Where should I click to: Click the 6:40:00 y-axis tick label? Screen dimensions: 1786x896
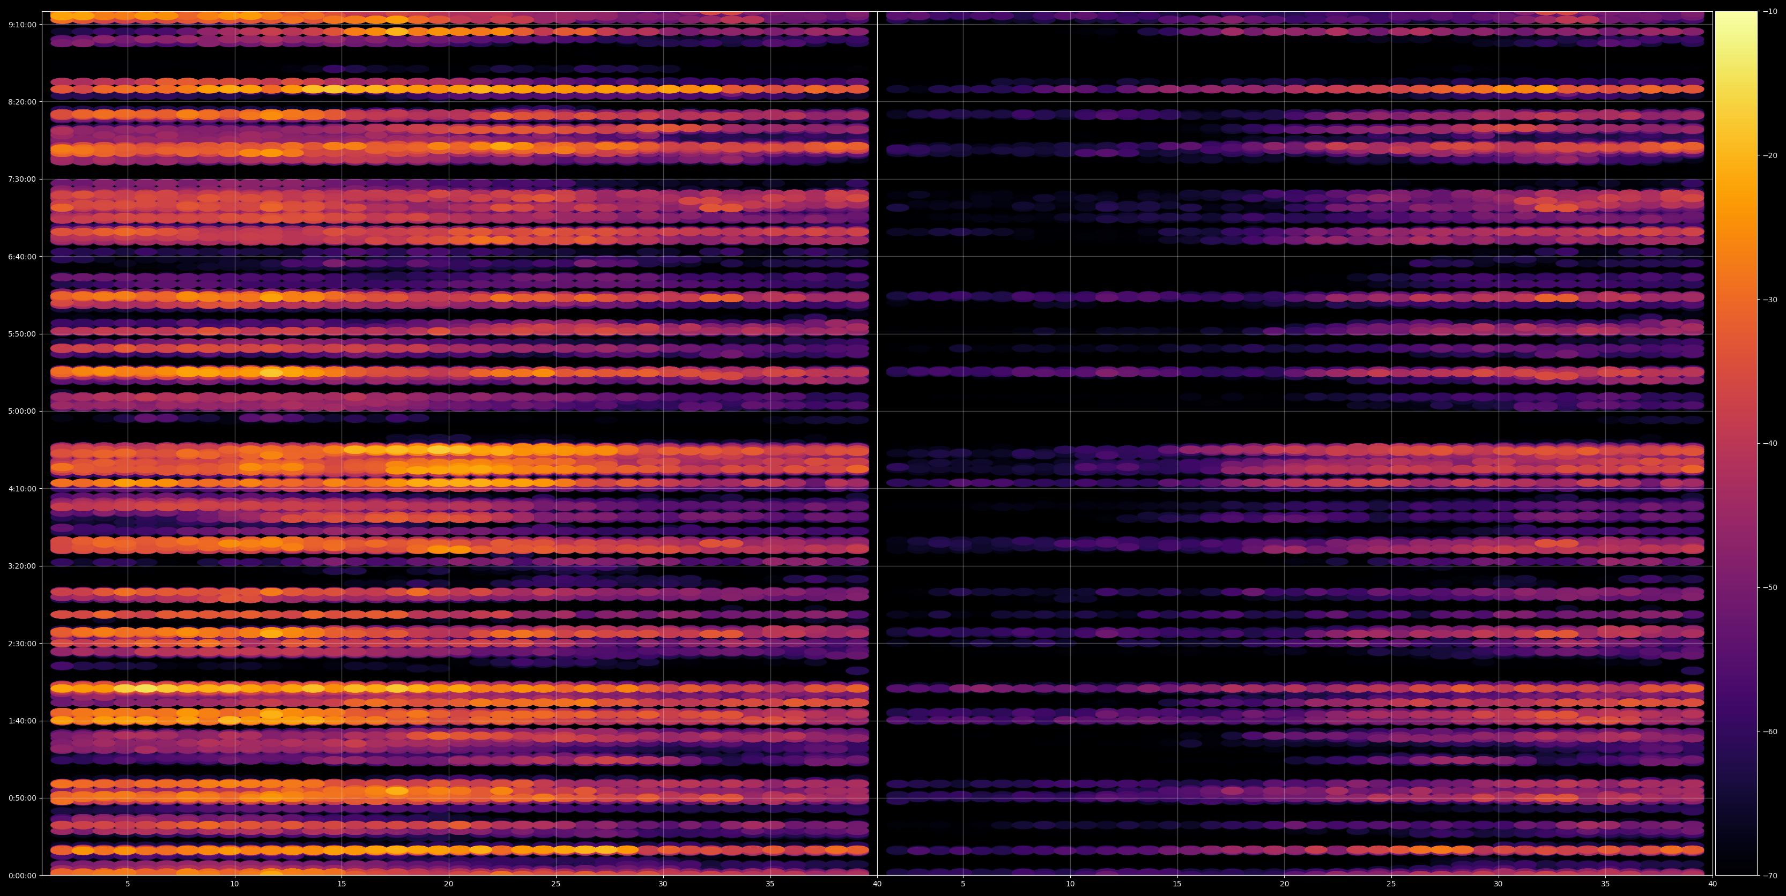(x=22, y=256)
